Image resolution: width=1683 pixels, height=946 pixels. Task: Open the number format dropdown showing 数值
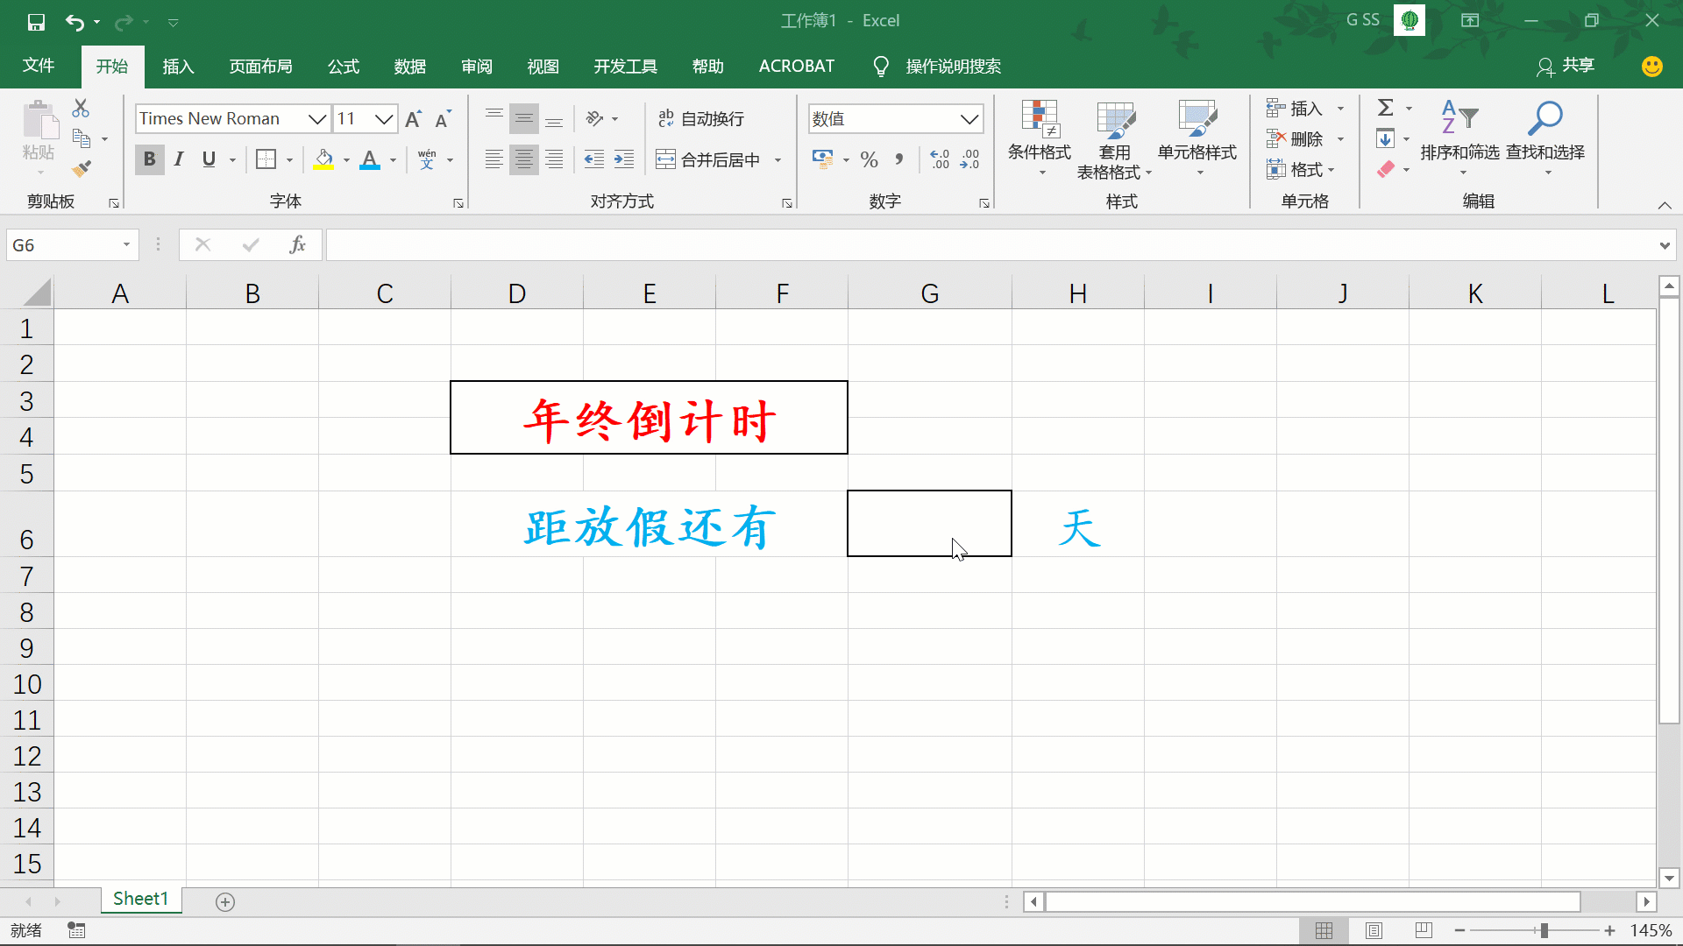click(969, 118)
